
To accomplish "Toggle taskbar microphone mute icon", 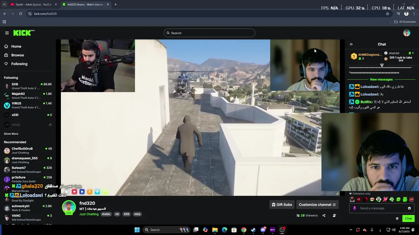I will (372, 230).
